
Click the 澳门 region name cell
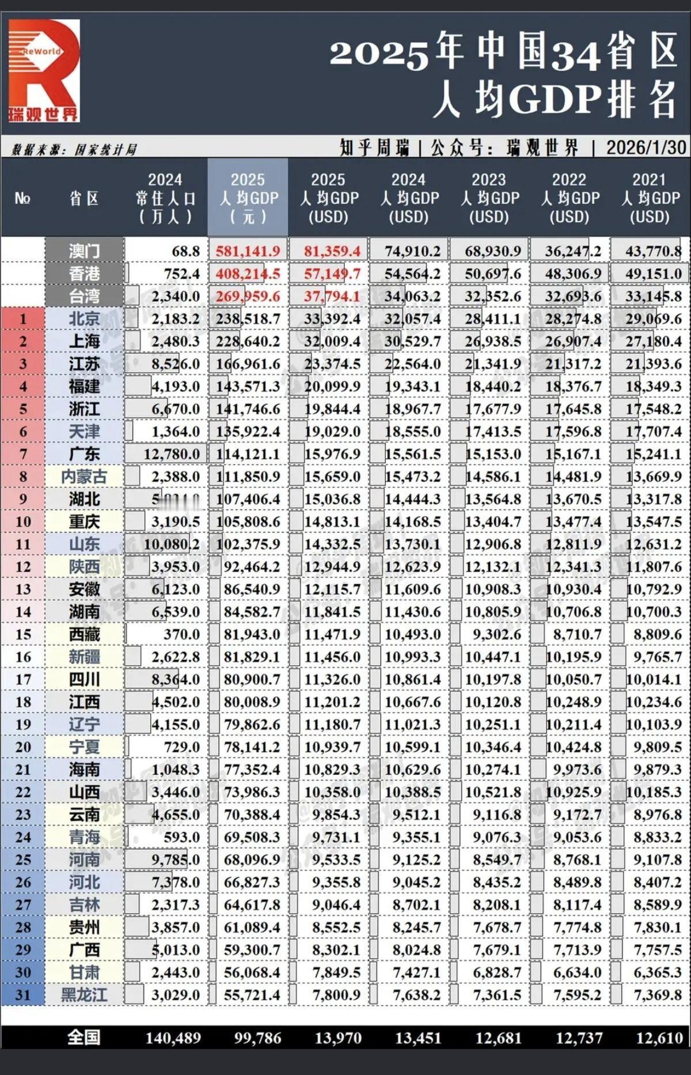click(x=84, y=251)
